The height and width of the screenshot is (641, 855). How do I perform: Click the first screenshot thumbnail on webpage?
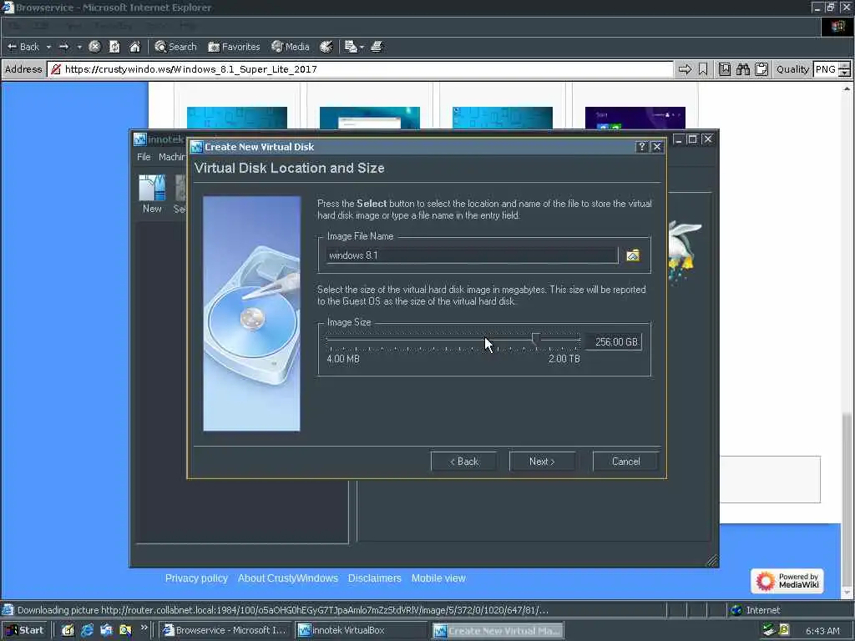pos(236,118)
